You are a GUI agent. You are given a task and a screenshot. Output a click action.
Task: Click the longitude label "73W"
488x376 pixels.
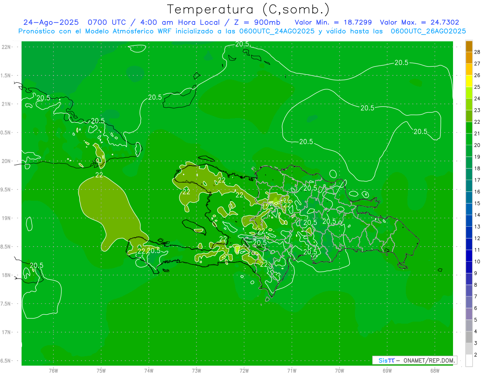click(x=196, y=370)
